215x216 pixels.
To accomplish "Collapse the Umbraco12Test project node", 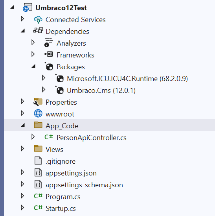I will point(12,7).
